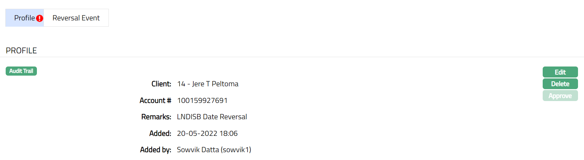This screenshot has width=584, height=160.
Task: Click the Client field label
Action: point(161,84)
